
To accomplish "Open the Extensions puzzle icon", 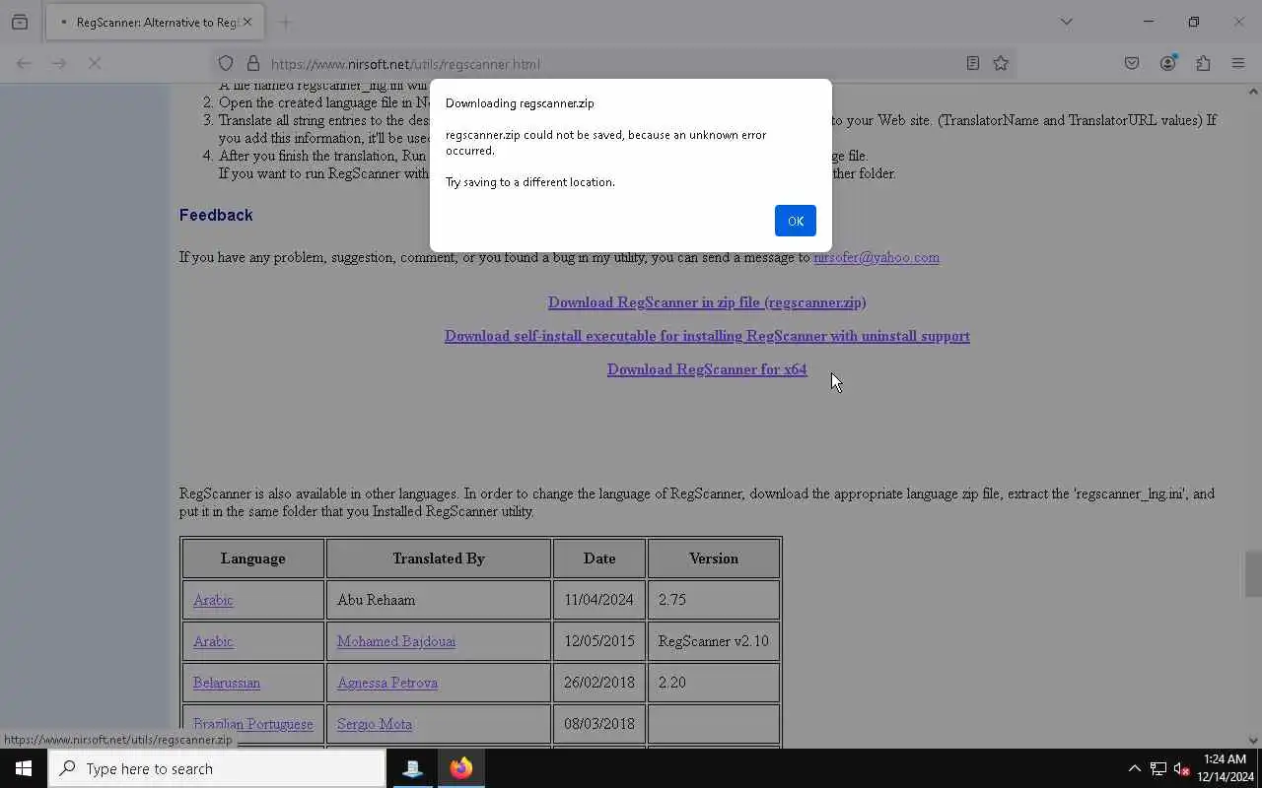I will click(1203, 63).
